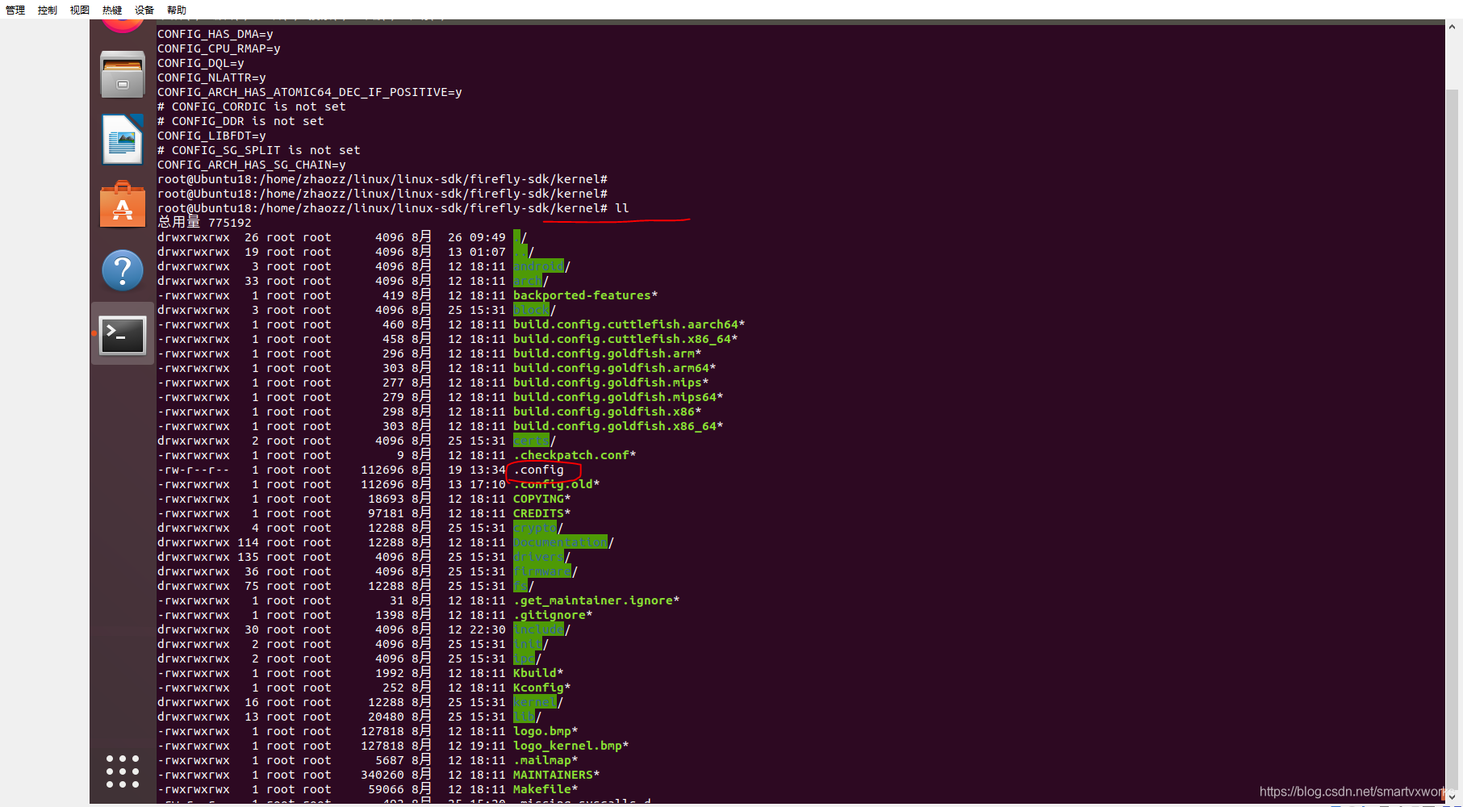The height and width of the screenshot is (807, 1463).
Task: Open the 控制 control menu dropdown
Action: click(x=47, y=10)
